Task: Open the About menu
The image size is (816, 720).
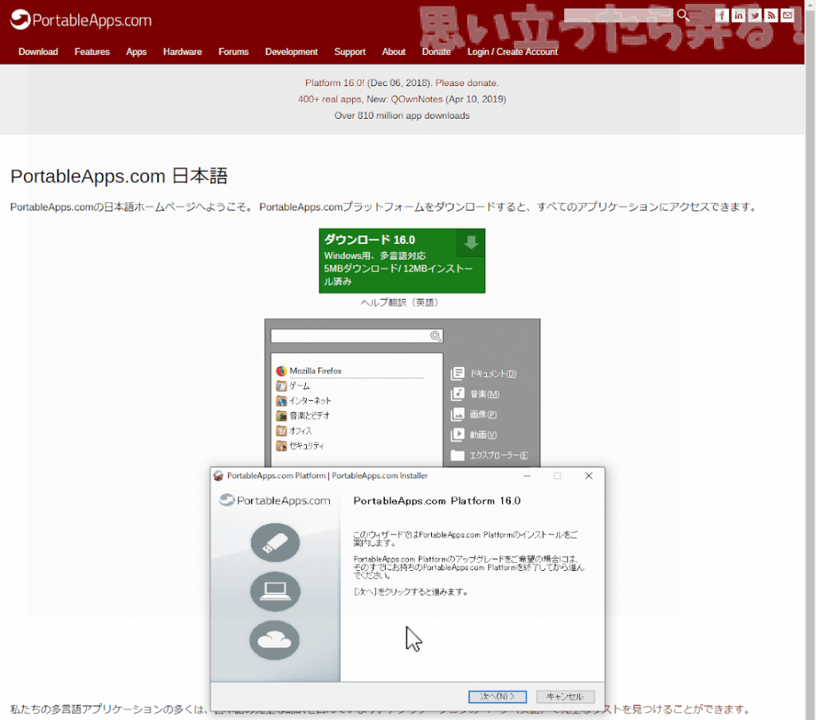Action: [x=394, y=52]
